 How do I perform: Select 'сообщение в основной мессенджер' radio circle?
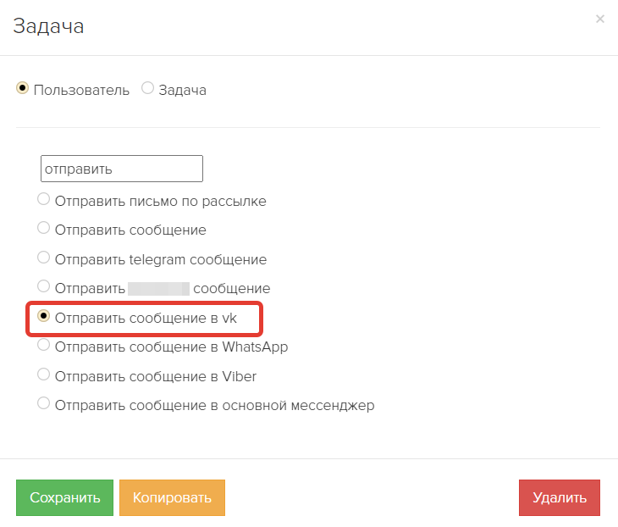[x=43, y=403]
